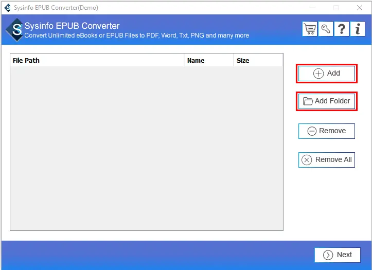The image size is (372, 270).
Task: Show the about info icon
Action: [x=357, y=29]
